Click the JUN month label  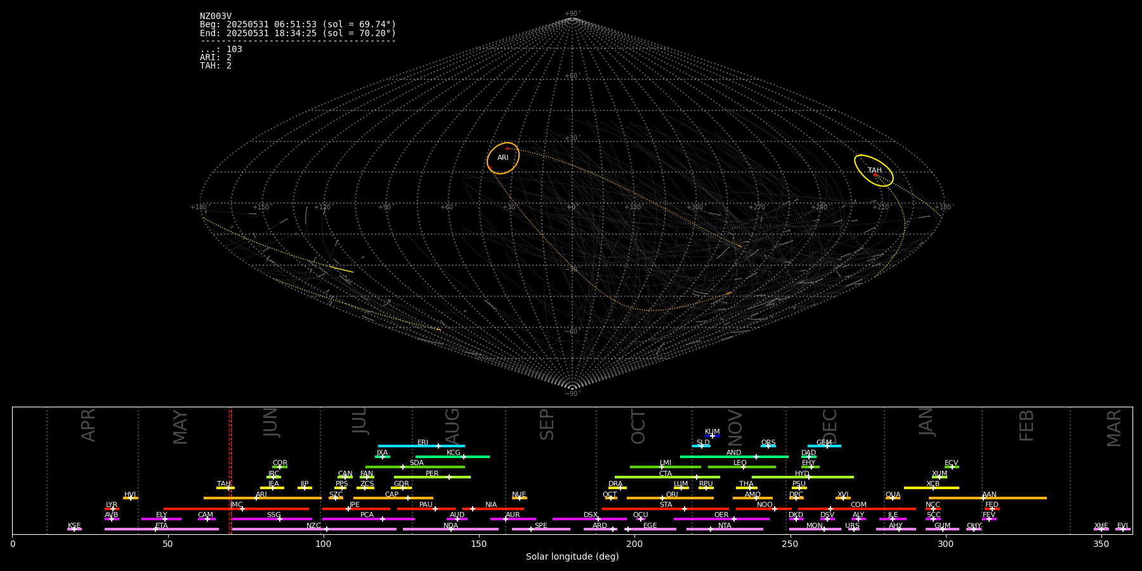tap(271, 423)
